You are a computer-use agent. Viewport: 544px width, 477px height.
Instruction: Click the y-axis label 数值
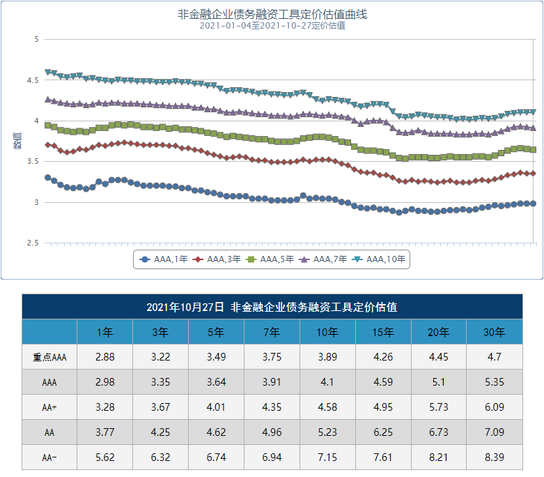(x=17, y=141)
